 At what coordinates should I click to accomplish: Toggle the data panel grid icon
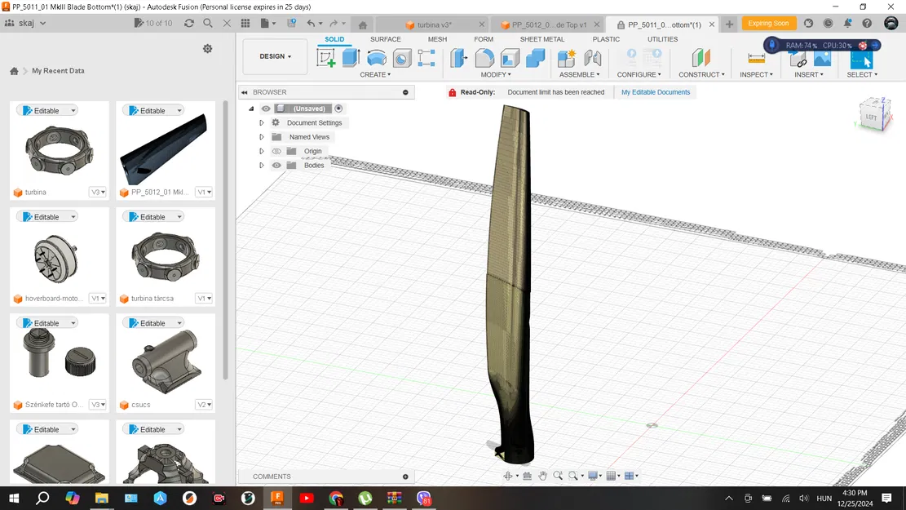[x=245, y=23]
